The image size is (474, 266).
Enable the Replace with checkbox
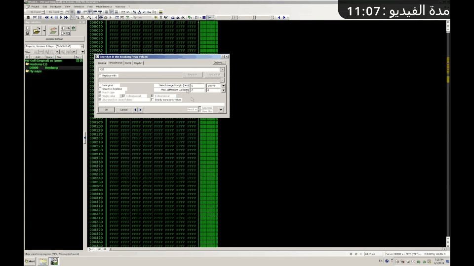[x=100, y=75]
